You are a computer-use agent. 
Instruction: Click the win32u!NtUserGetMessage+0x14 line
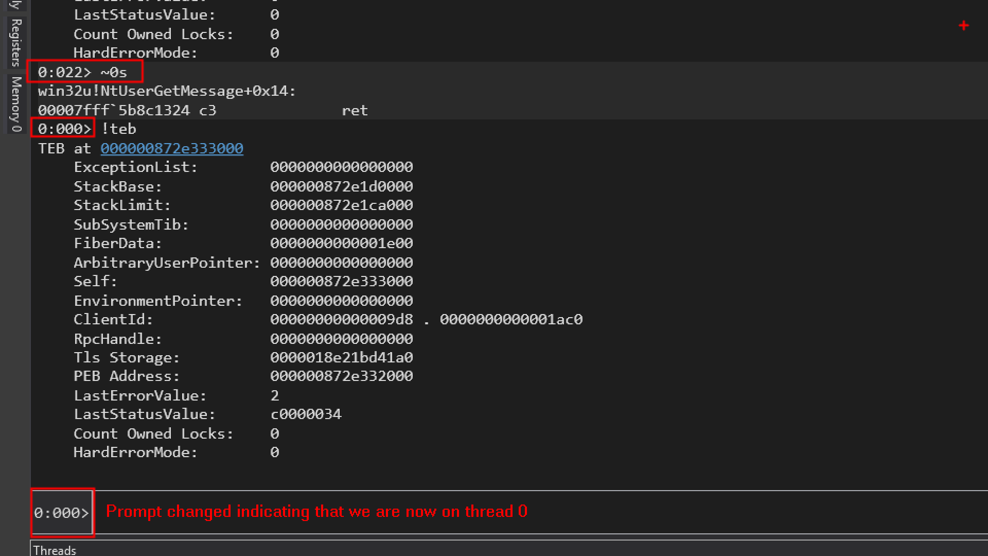click(x=167, y=91)
